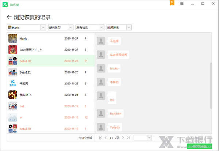
Task: Jump to last page of messages
Action: pyautogui.click(x=128, y=138)
